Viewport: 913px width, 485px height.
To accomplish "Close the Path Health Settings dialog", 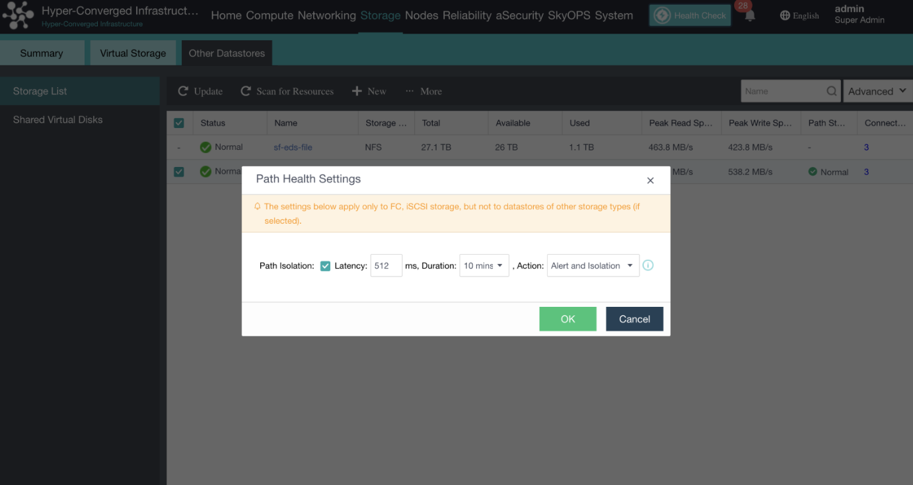I will [650, 180].
